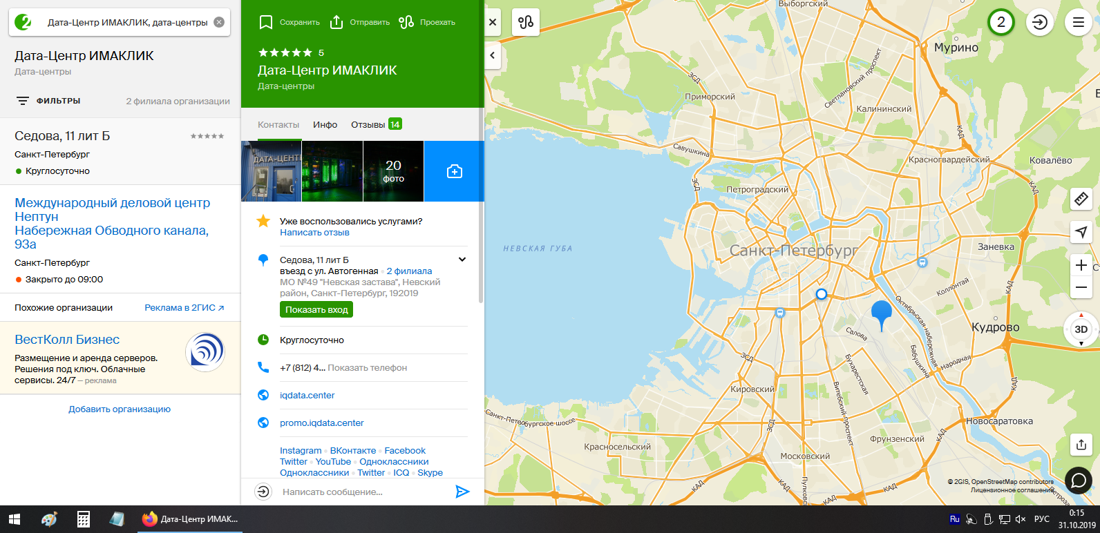Expand address details chevron
1100x533 pixels.
[462, 260]
